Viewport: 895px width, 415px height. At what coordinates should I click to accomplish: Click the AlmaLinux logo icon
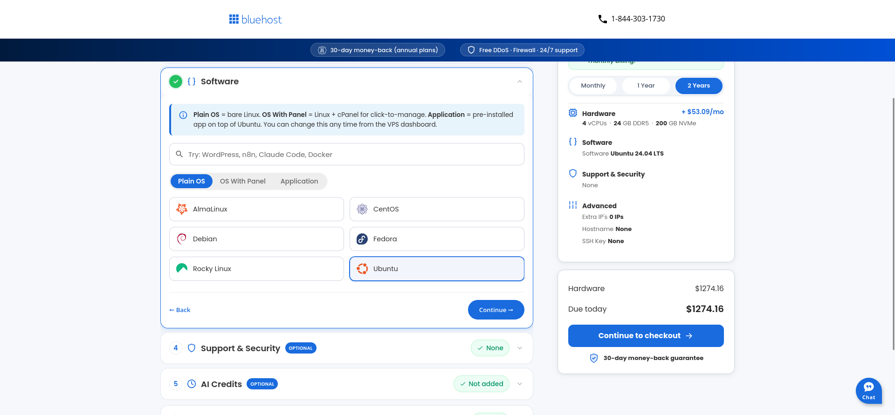[182, 209]
